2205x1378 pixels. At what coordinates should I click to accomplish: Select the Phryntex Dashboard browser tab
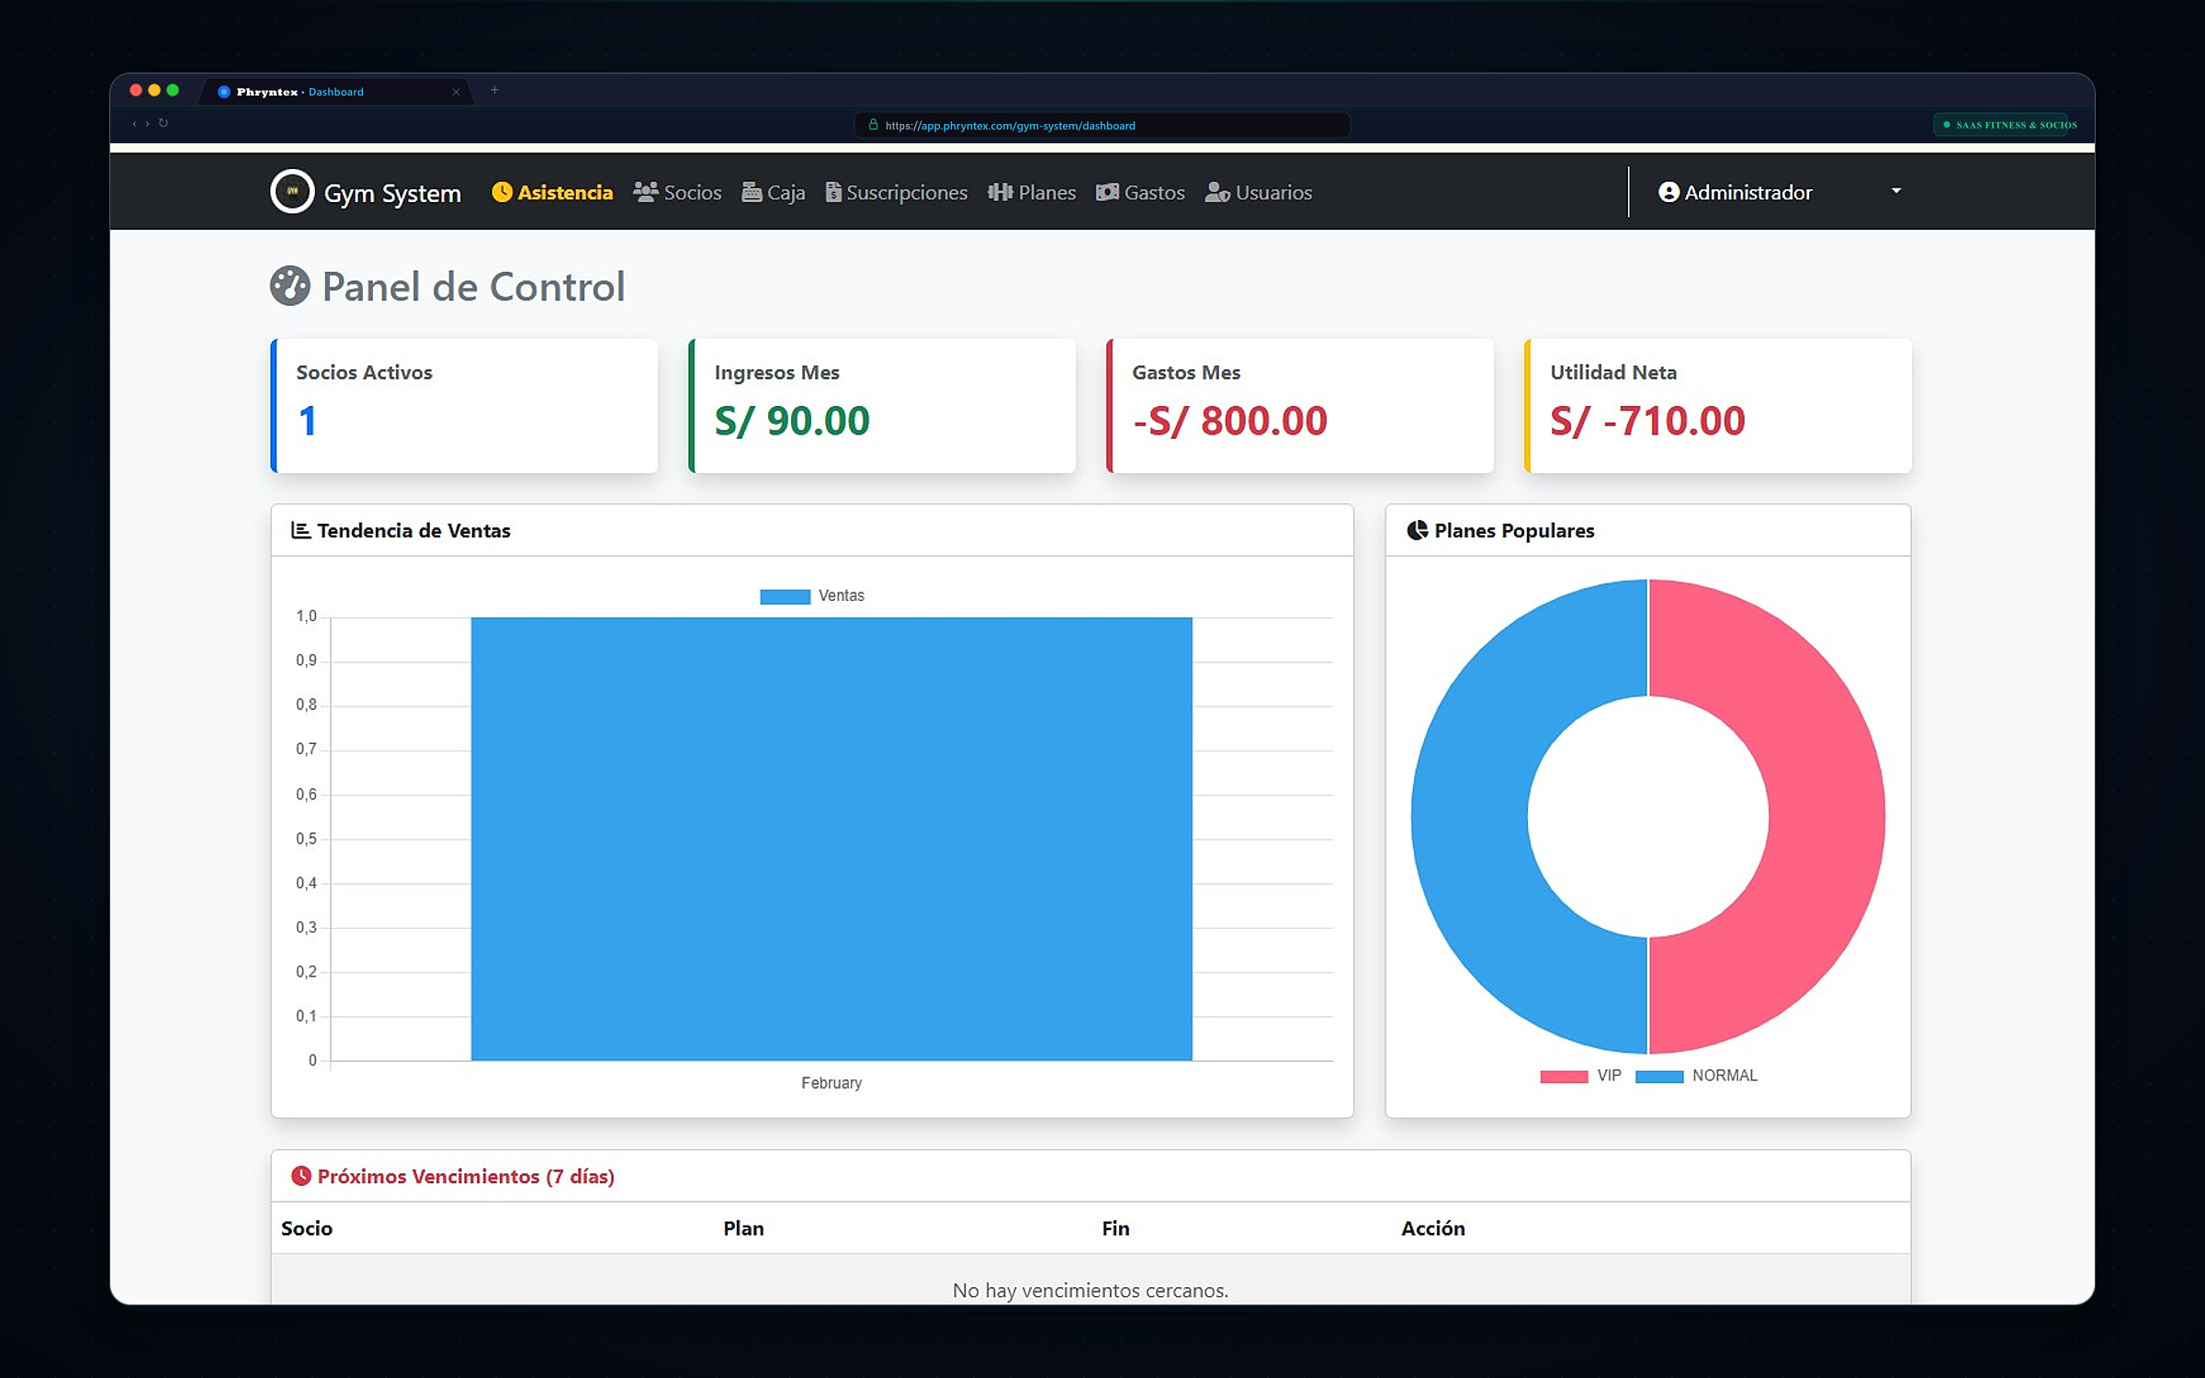pos(336,92)
